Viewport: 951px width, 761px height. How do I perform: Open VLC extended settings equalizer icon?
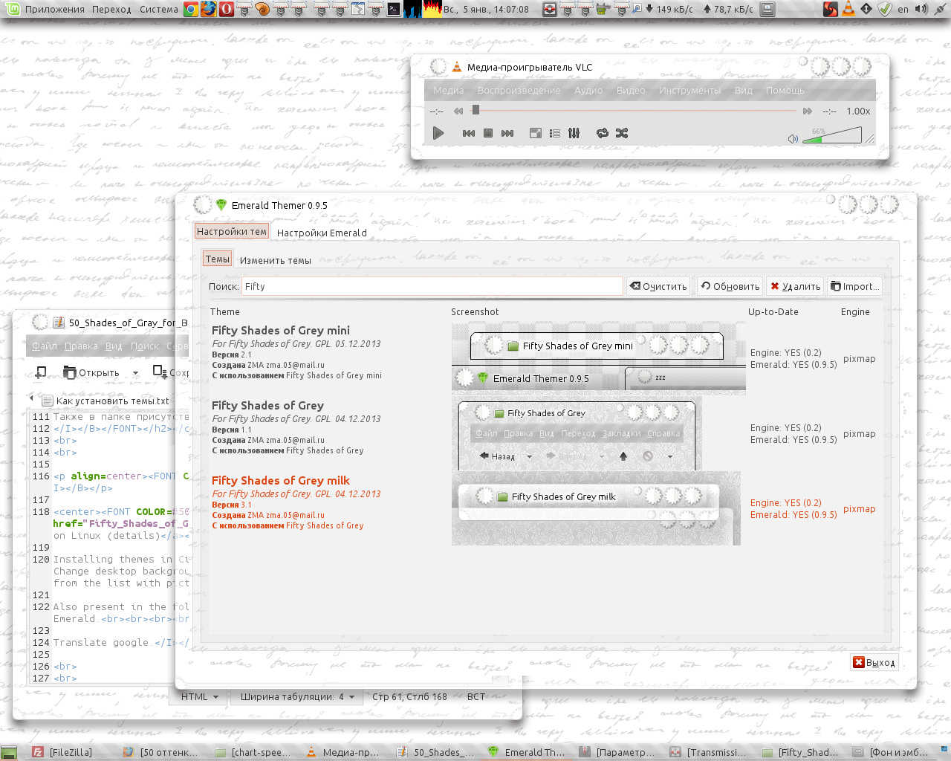pos(574,133)
